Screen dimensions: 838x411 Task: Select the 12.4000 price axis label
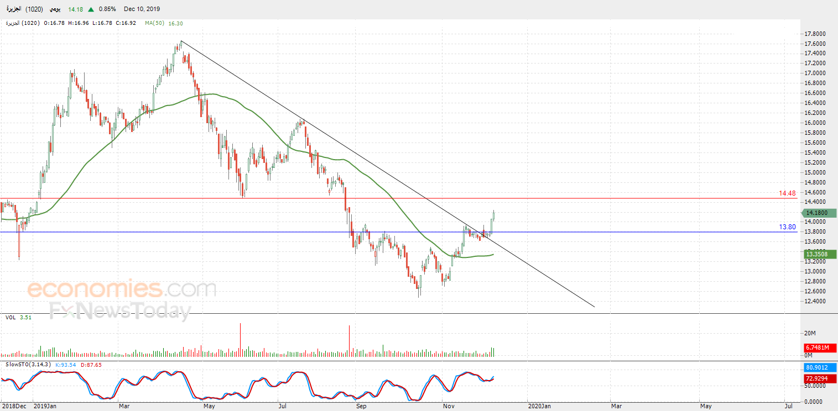pos(815,301)
